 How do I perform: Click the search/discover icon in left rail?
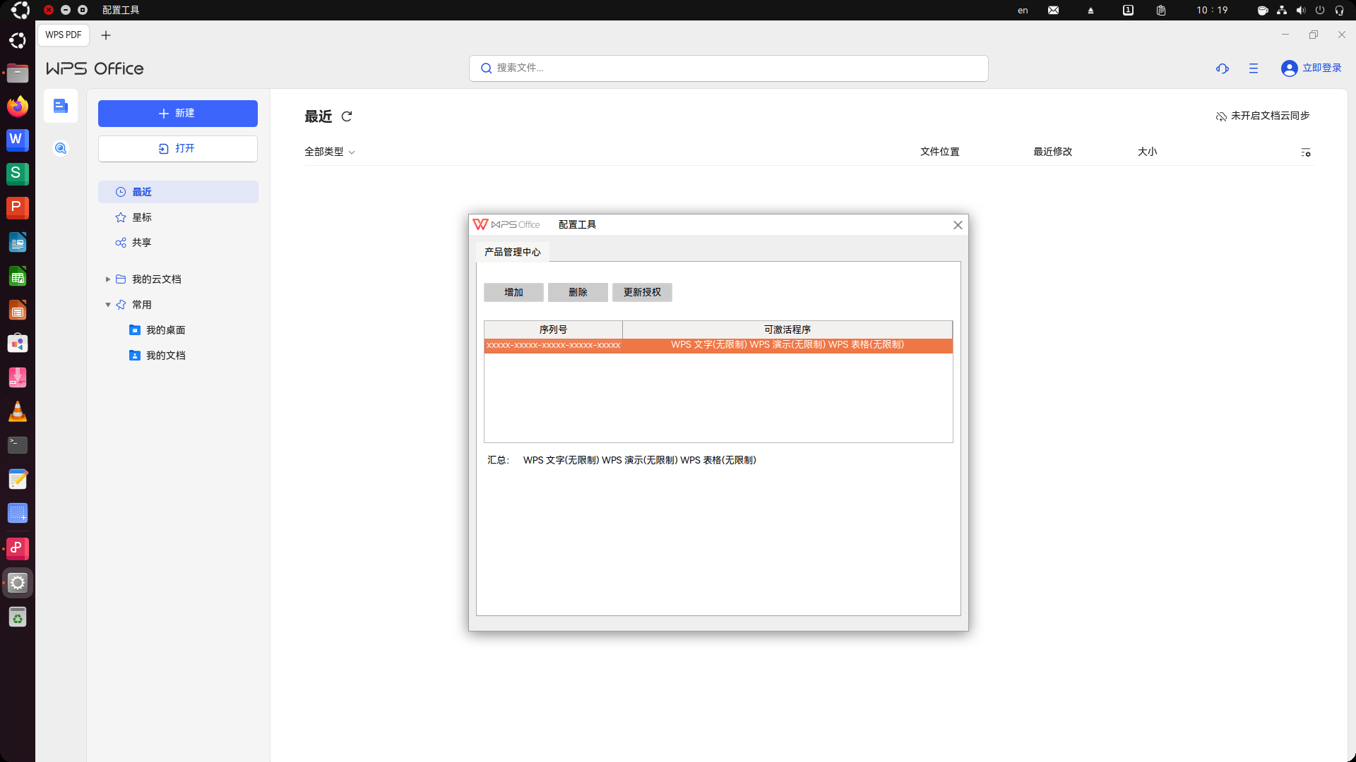point(61,148)
